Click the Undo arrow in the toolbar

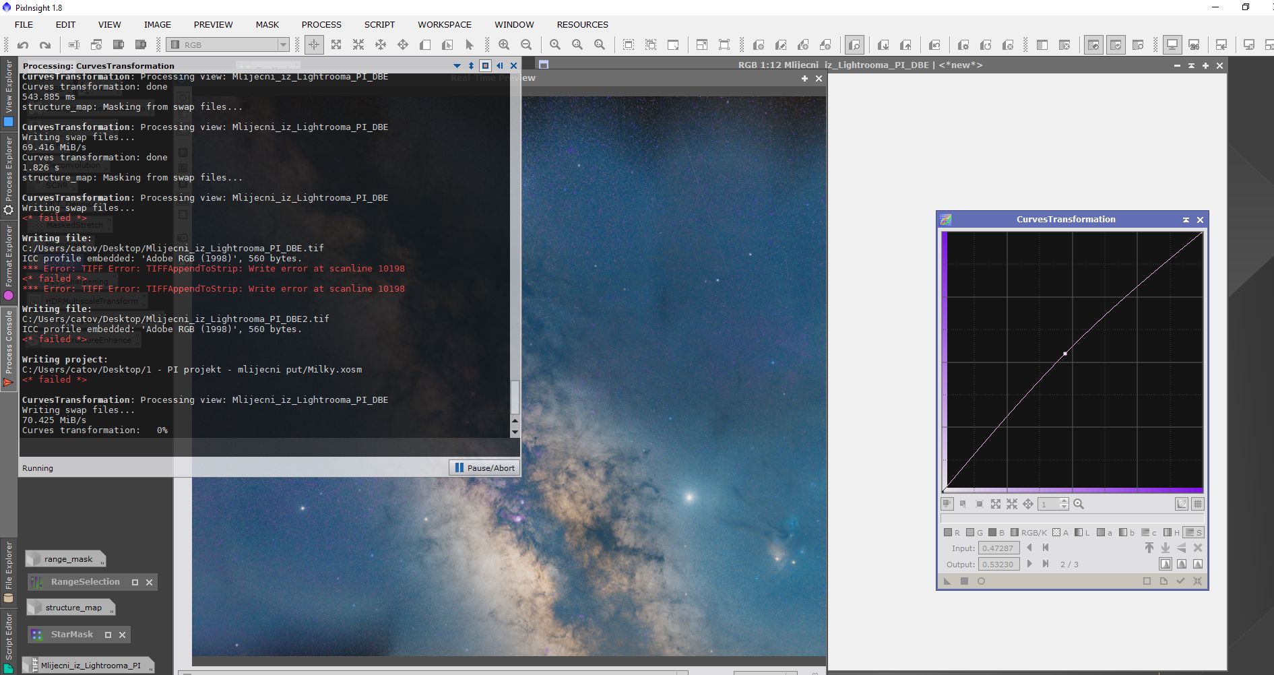[x=23, y=45]
